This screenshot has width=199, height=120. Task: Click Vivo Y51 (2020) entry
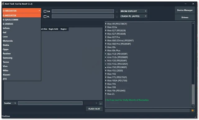point(115,71)
